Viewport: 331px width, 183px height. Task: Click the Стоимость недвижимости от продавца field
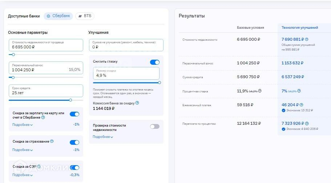click(x=46, y=45)
